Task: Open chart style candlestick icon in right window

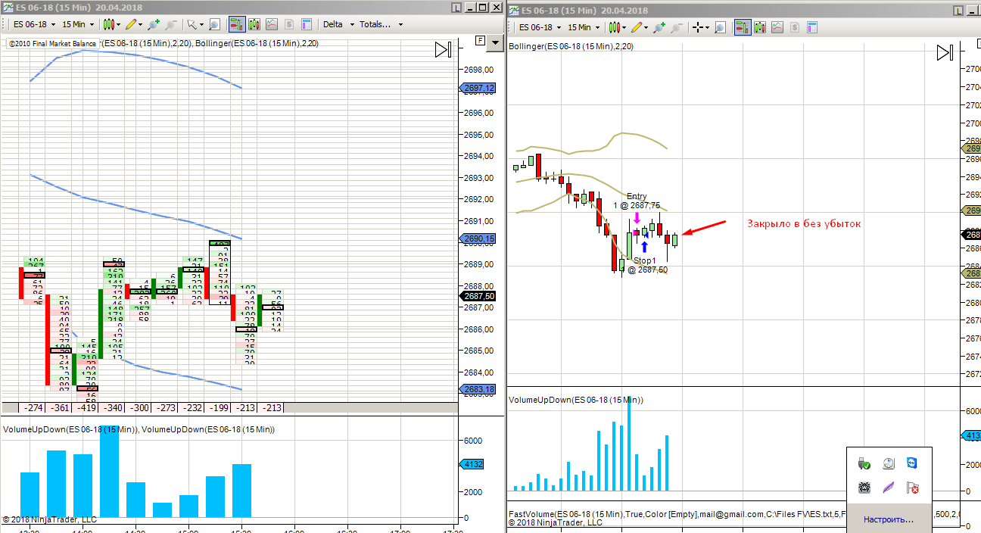Action: click(x=613, y=27)
